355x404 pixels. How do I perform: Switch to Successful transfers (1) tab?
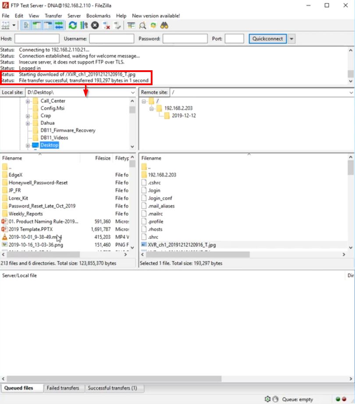(112, 388)
